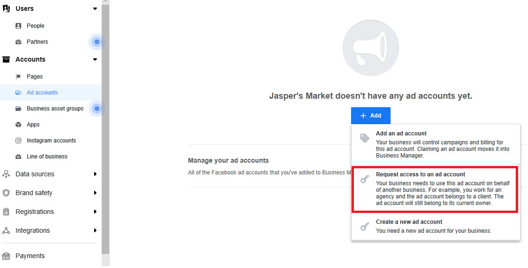This screenshot has height=268, width=528.
Task: Click the Integrations label
Action: click(32, 231)
